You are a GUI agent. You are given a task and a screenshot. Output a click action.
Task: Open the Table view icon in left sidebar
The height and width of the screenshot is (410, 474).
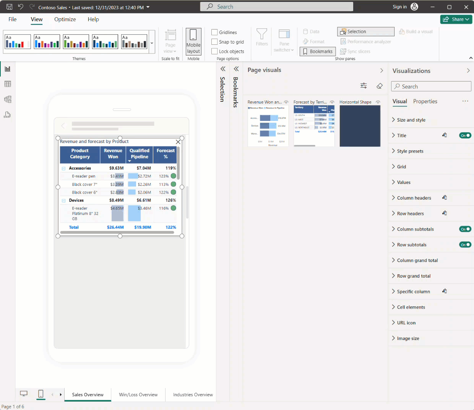pyautogui.click(x=8, y=84)
